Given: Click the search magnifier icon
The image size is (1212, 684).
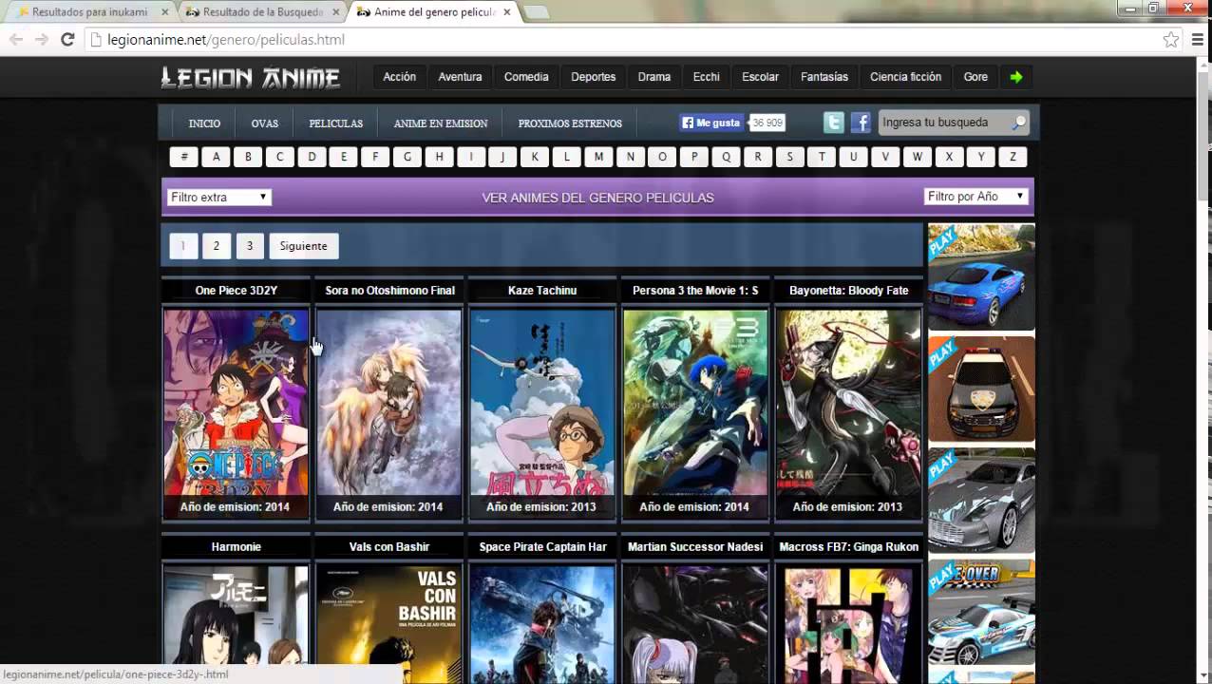Looking at the screenshot, I should [x=1018, y=123].
